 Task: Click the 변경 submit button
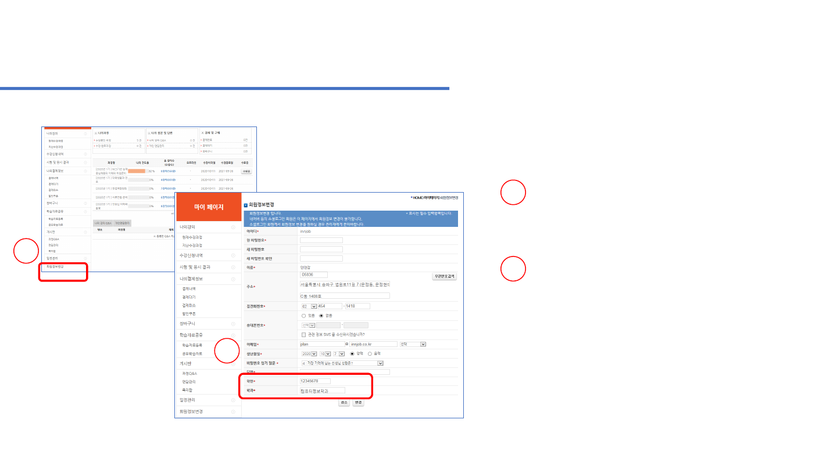pos(358,402)
